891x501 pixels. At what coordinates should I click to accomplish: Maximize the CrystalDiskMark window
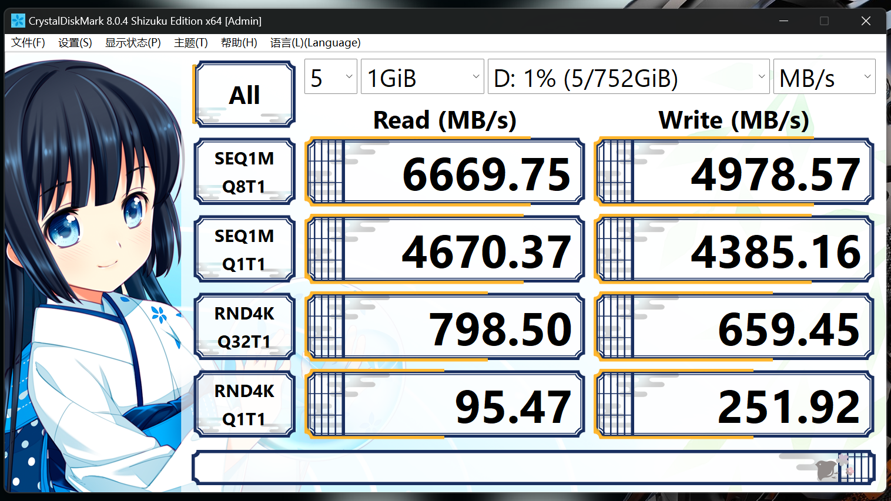click(825, 21)
